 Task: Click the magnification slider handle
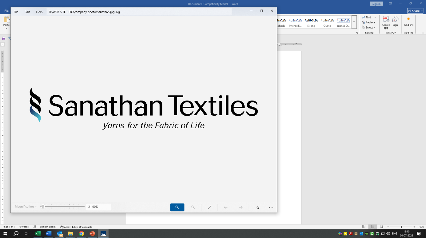tap(43, 206)
